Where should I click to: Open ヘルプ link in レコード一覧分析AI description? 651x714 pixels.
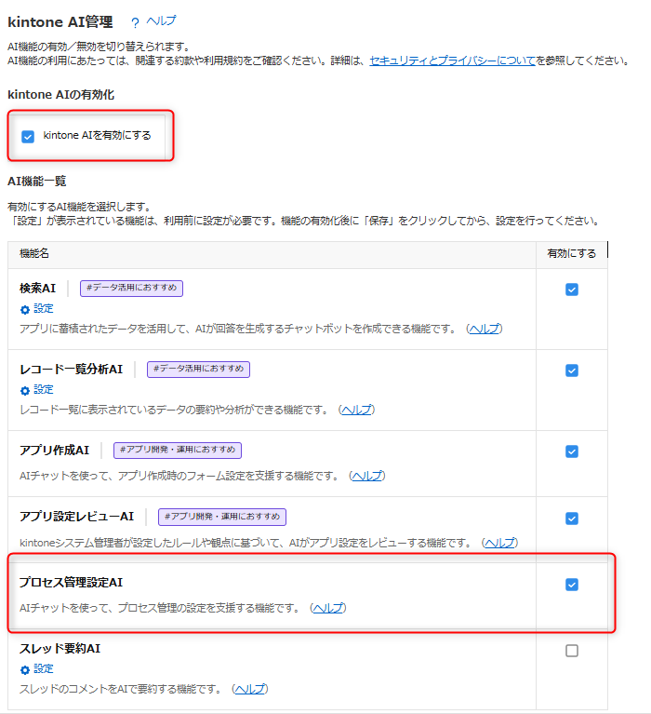coord(357,410)
